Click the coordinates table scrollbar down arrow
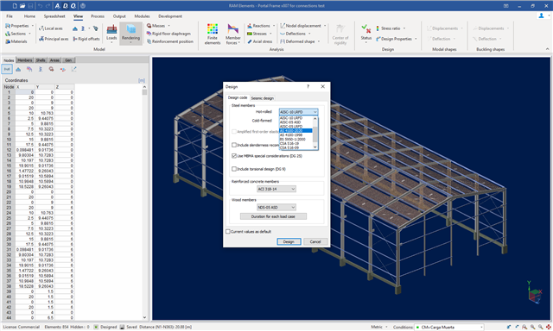Image resolution: width=553 pixels, height=331 pixels. pyautogui.click(x=144, y=317)
